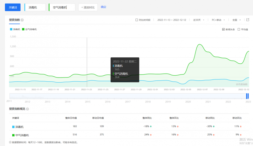Click the 空气消毒机 keyword input field

pos(62,7)
